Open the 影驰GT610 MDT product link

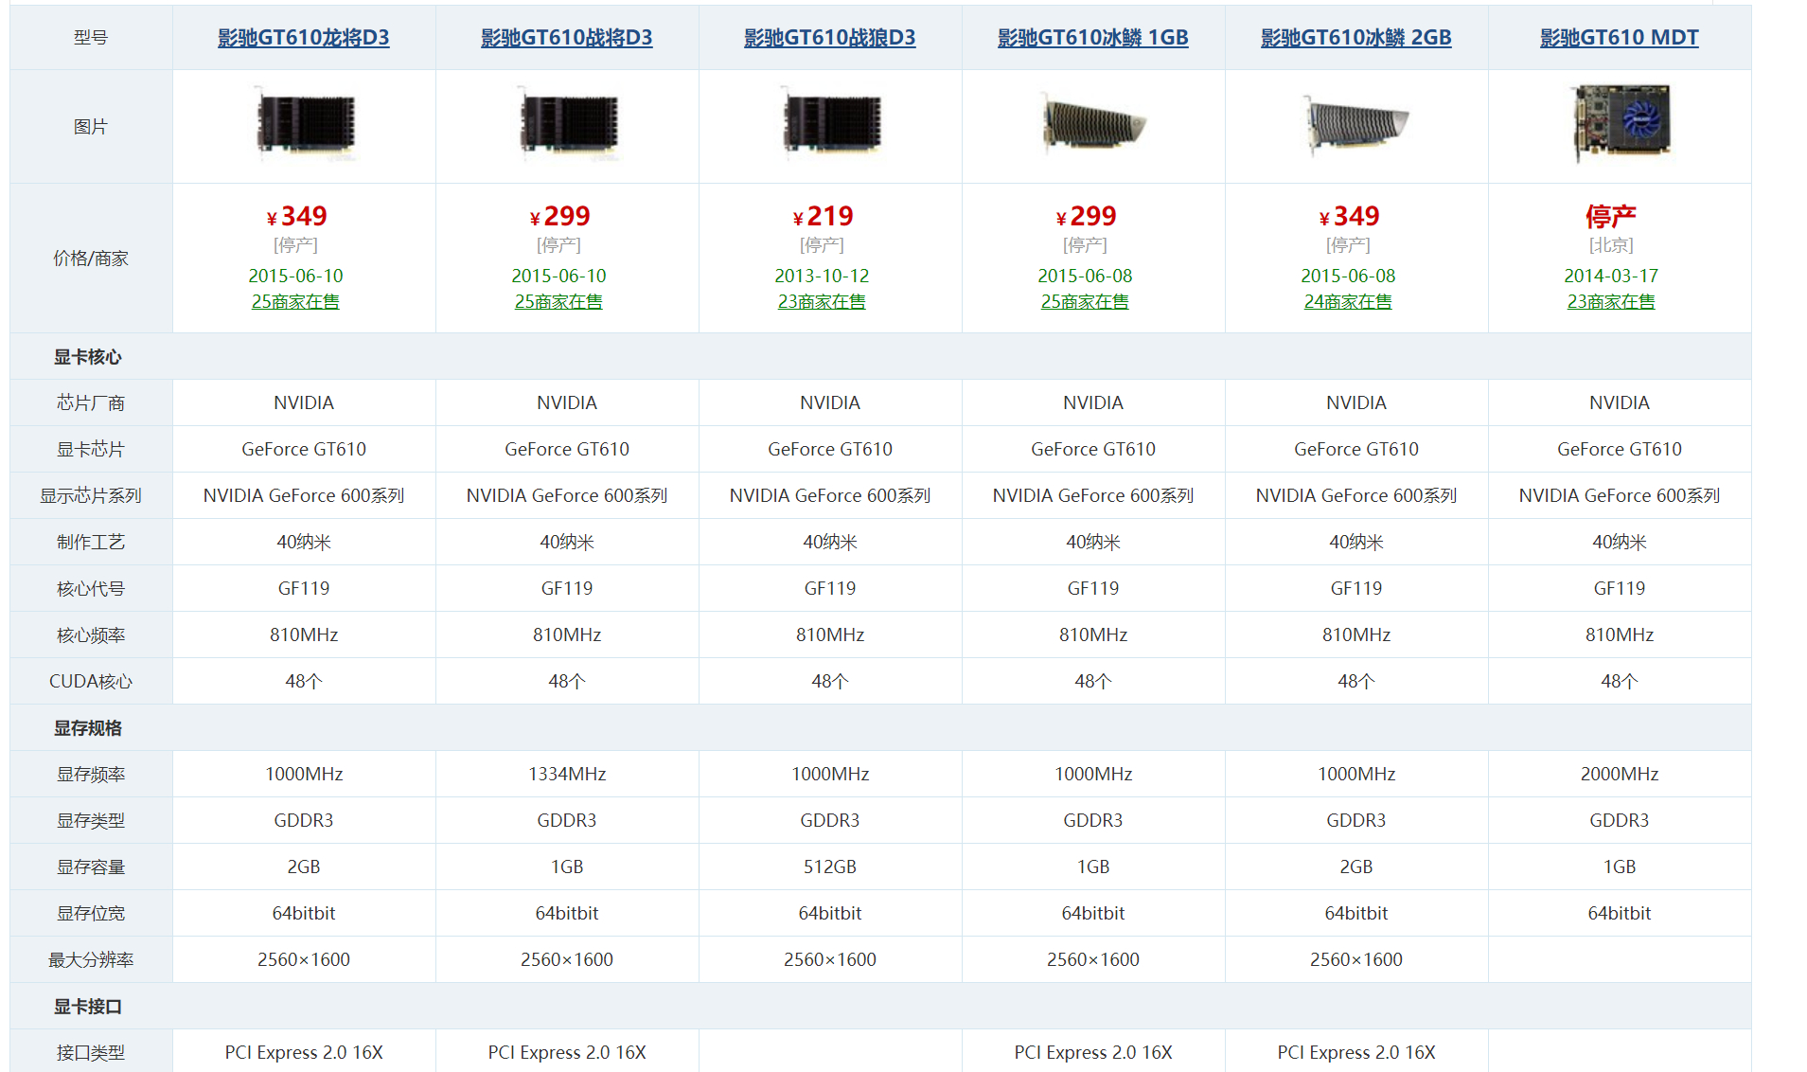click(1619, 38)
